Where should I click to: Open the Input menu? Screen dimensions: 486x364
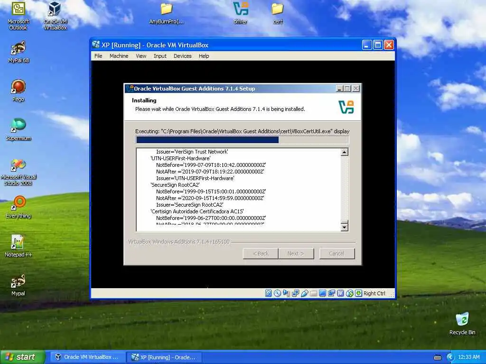[x=160, y=56]
